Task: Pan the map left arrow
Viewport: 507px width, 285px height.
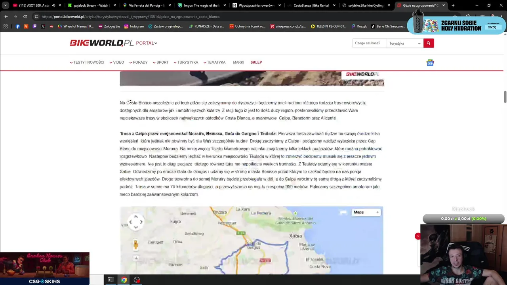Action: tap(131, 222)
